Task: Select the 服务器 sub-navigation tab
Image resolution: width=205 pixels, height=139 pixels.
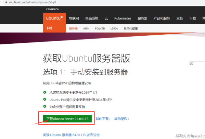Action: pos(73,29)
